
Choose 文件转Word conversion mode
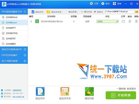click(14, 17)
